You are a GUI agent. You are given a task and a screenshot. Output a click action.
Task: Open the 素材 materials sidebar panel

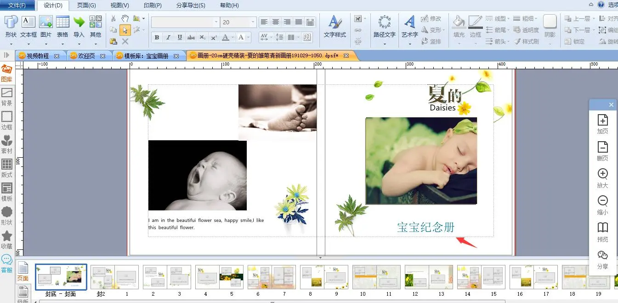click(x=6, y=144)
